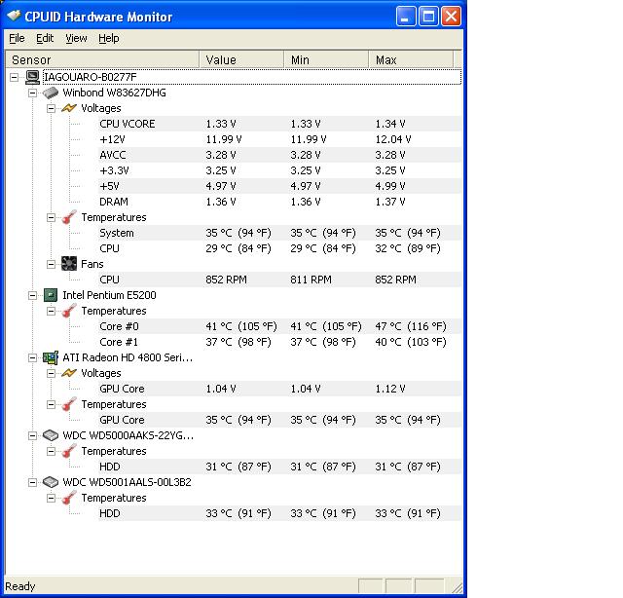623x598 pixels.
Task: Open the View menu
Action: click(x=76, y=38)
